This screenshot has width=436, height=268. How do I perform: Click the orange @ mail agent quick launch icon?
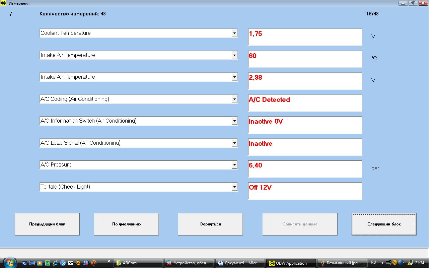(x=94, y=263)
